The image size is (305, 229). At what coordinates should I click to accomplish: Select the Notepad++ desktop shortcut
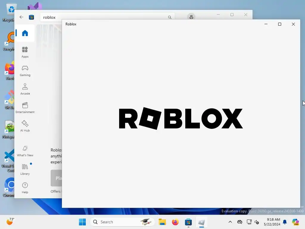(8, 129)
